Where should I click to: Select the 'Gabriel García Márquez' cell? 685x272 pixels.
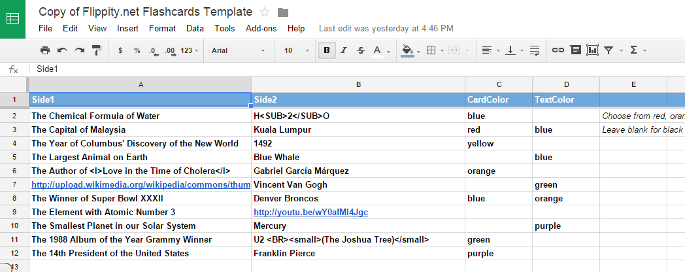pyautogui.click(x=358, y=171)
